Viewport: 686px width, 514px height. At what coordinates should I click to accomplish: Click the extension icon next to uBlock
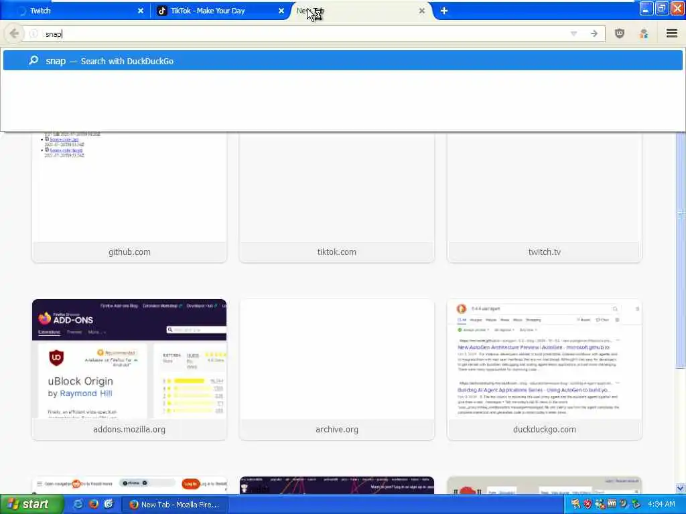[644, 33]
